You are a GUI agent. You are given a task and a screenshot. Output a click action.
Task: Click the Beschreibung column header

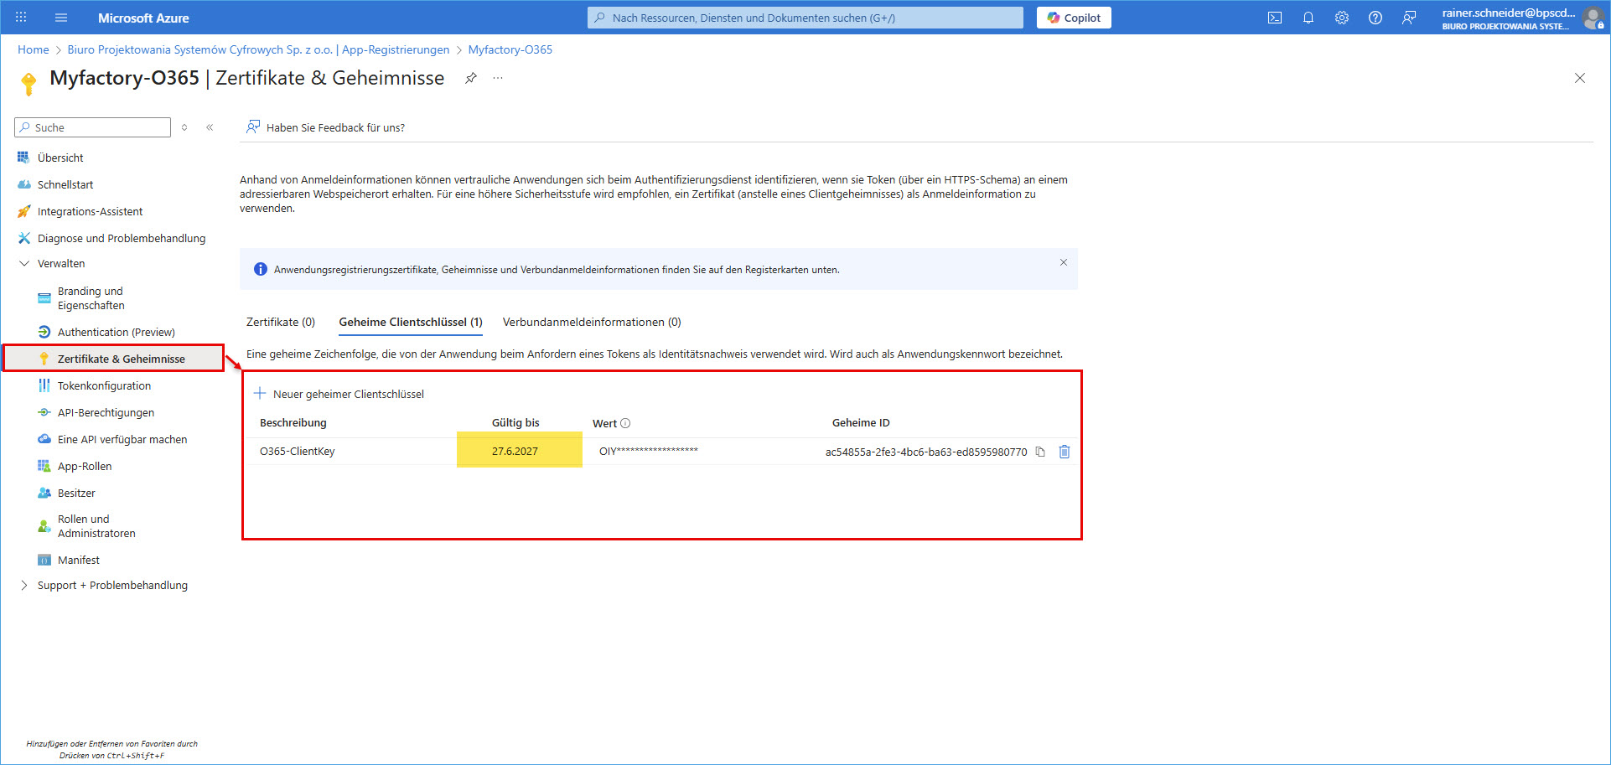tap(293, 422)
